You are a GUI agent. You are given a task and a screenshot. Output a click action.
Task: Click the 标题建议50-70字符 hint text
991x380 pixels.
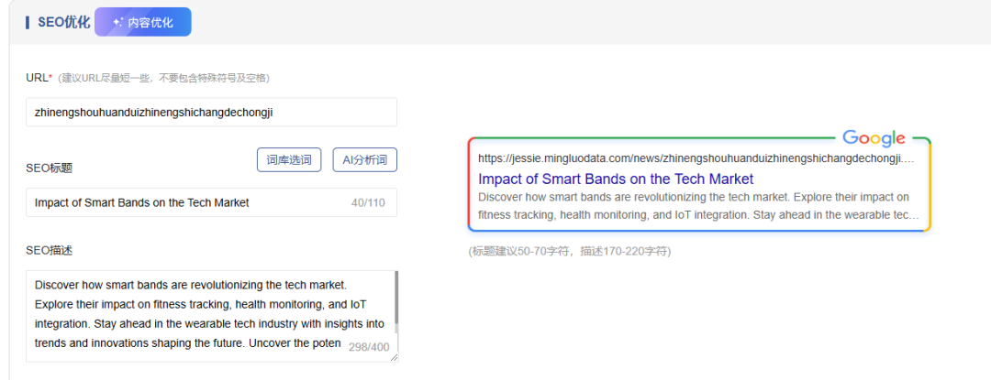(x=569, y=251)
